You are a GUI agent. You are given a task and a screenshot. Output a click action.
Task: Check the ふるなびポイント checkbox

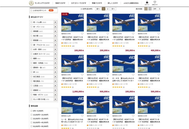(x=31, y=11)
